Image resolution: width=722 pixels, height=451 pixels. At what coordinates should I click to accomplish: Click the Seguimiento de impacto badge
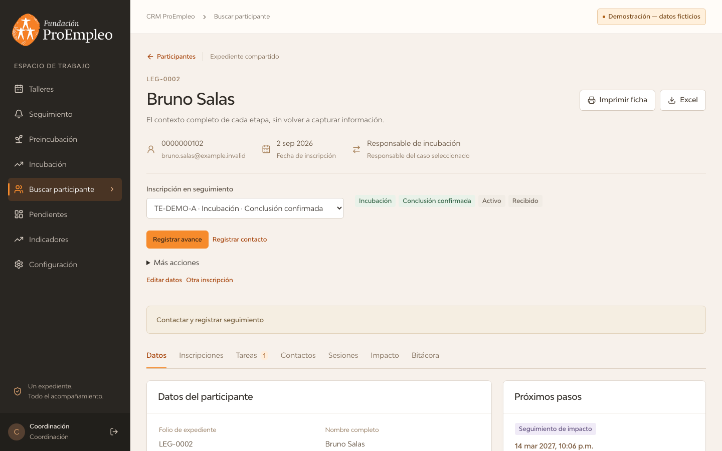click(555, 429)
